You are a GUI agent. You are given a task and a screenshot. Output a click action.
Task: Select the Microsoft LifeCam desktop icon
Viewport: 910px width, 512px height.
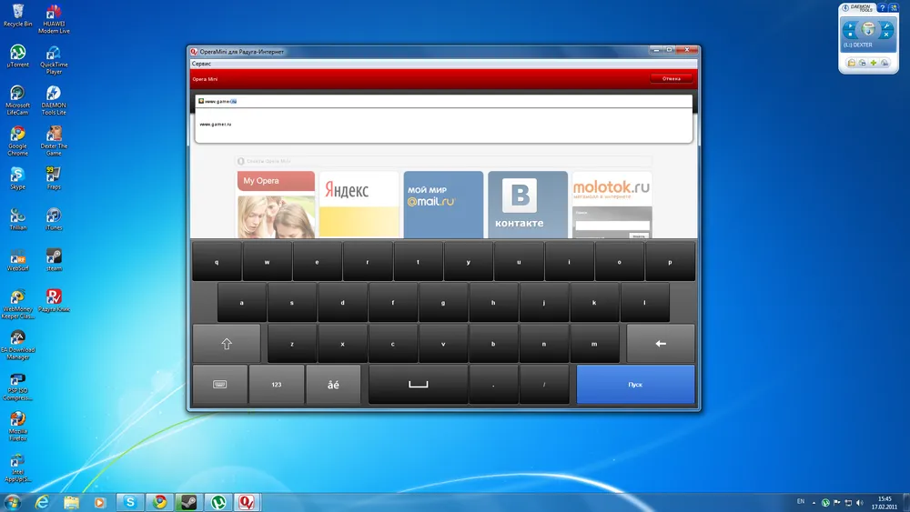click(x=18, y=100)
